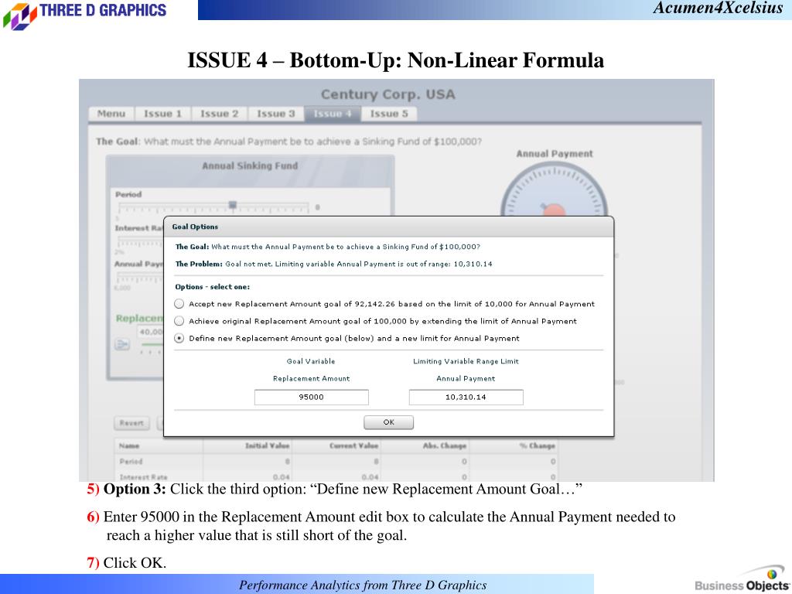
Task: Click the 'Goal Options' dialog title
Action: (195, 227)
